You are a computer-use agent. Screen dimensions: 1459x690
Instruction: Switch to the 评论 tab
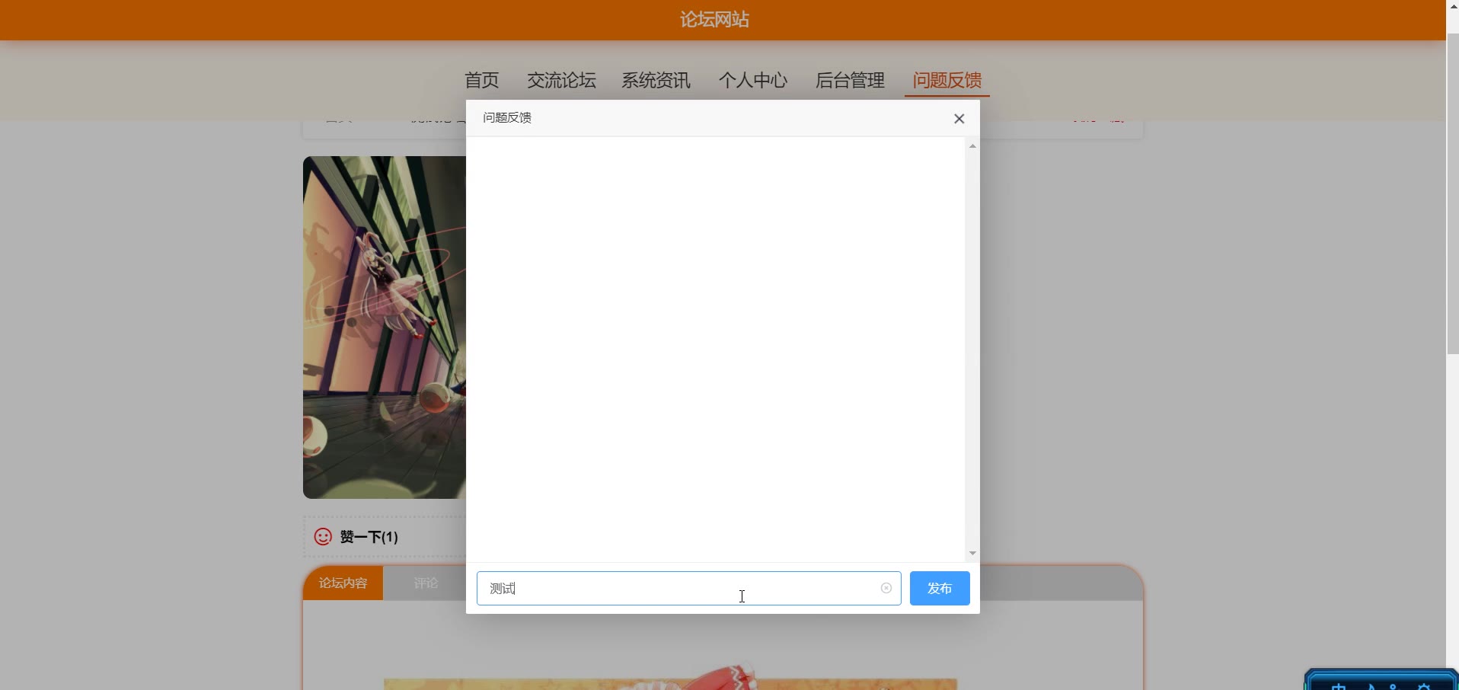click(426, 583)
